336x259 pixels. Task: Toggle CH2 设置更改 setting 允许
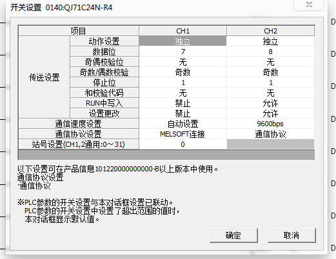pos(270,113)
